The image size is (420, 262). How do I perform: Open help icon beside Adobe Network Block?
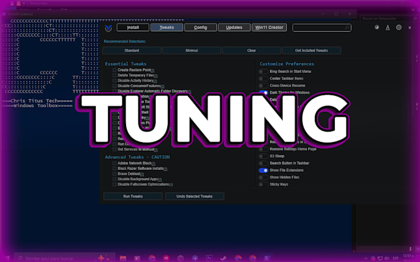(153, 164)
